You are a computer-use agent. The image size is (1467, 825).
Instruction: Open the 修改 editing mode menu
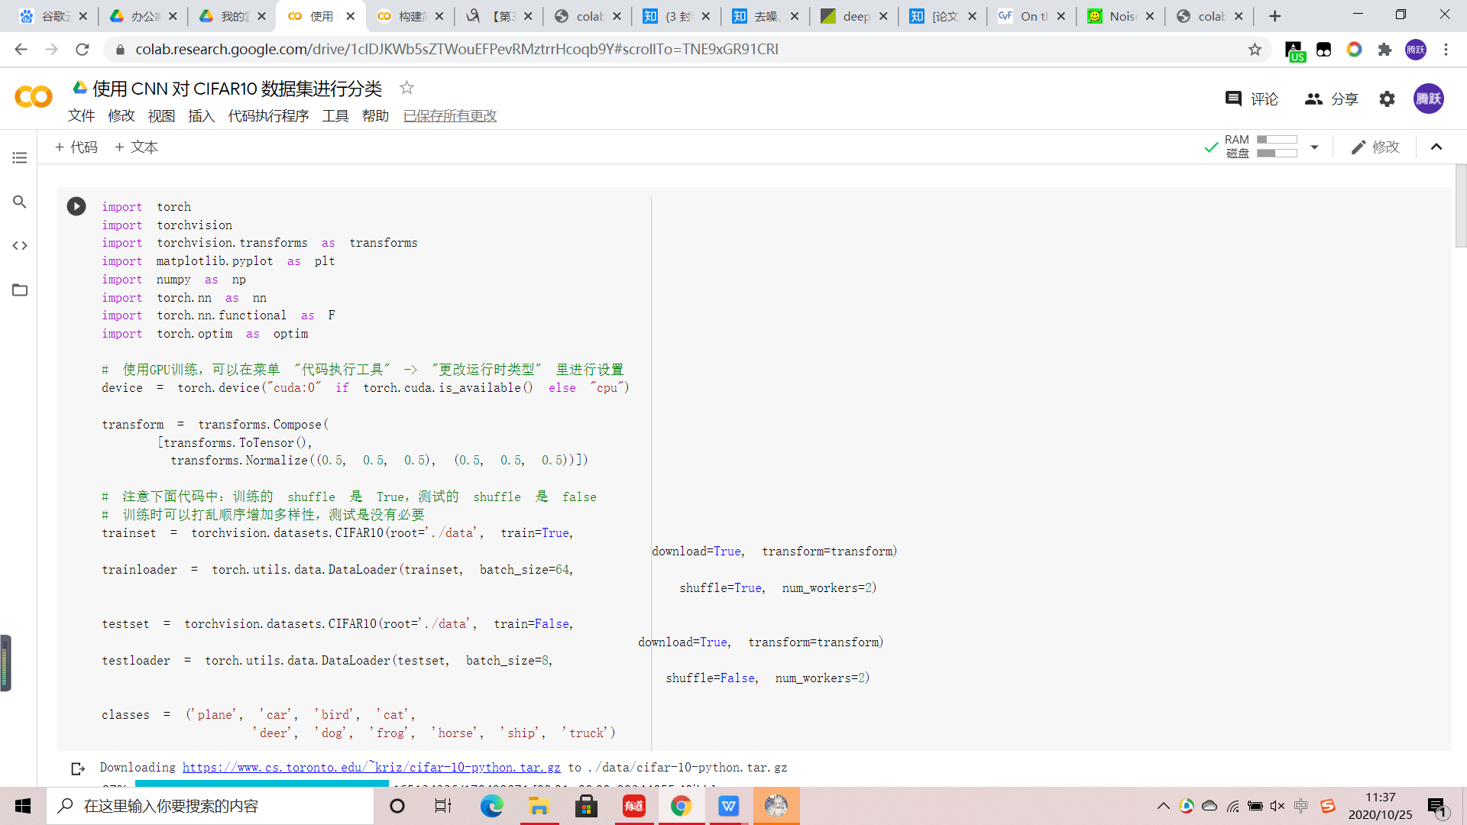[1375, 147]
